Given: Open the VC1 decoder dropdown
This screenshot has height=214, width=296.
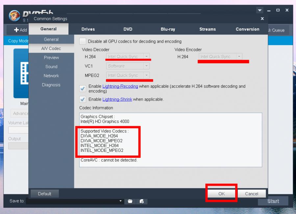Looking at the screenshot, I should 128,66.
